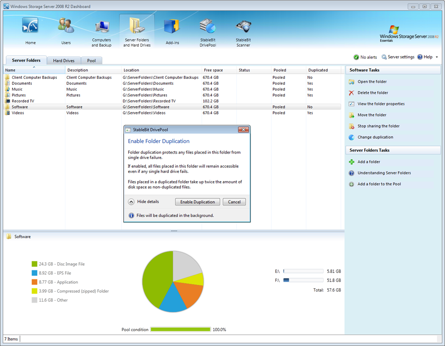Image resolution: width=445 pixels, height=346 pixels.
Task: Click the Pool condition progress bar
Action: (x=181, y=329)
